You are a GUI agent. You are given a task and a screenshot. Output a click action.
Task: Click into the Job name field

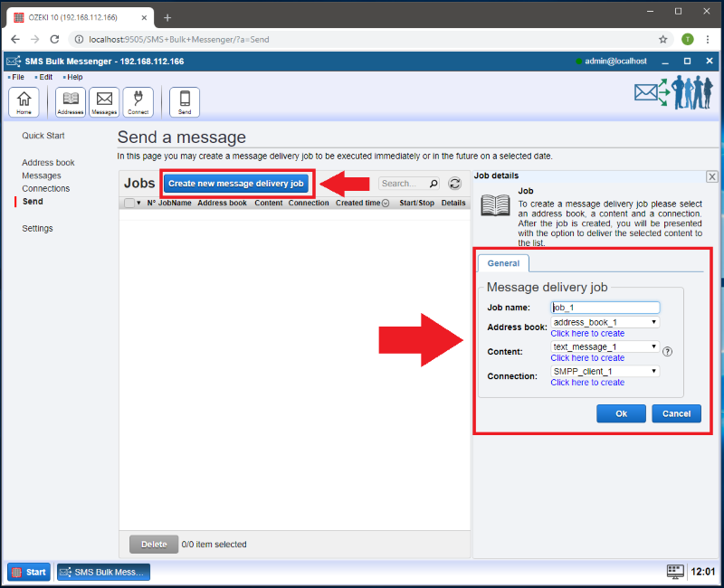605,308
